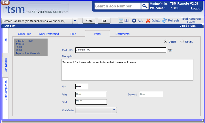Click the Logout link
This screenshot has width=205, height=123.
pyautogui.click(x=196, y=8)
